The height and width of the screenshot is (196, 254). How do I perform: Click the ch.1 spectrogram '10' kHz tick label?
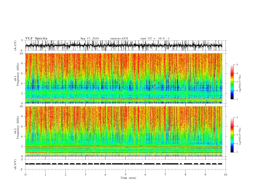(22, 53)
